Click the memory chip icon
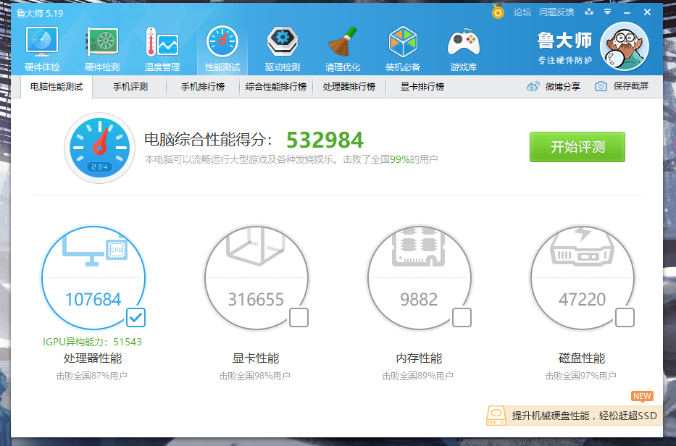Screen dimensions: 676x446 [x=419, y=245]
